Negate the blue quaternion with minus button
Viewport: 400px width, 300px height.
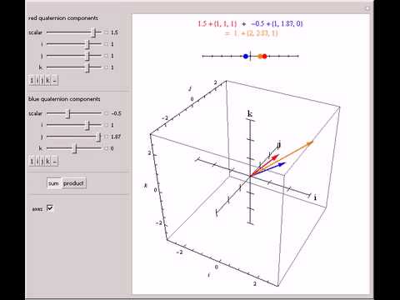55,162
